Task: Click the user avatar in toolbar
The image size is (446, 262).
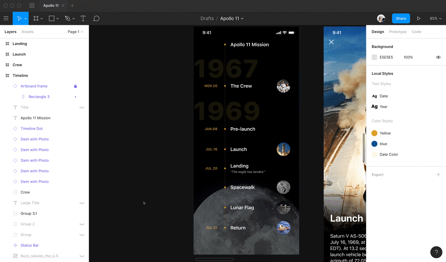Action: coord(381,19)
